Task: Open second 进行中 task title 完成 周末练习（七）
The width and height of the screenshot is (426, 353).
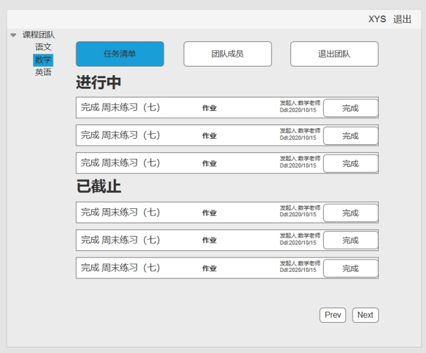Action: coord(121,135)
